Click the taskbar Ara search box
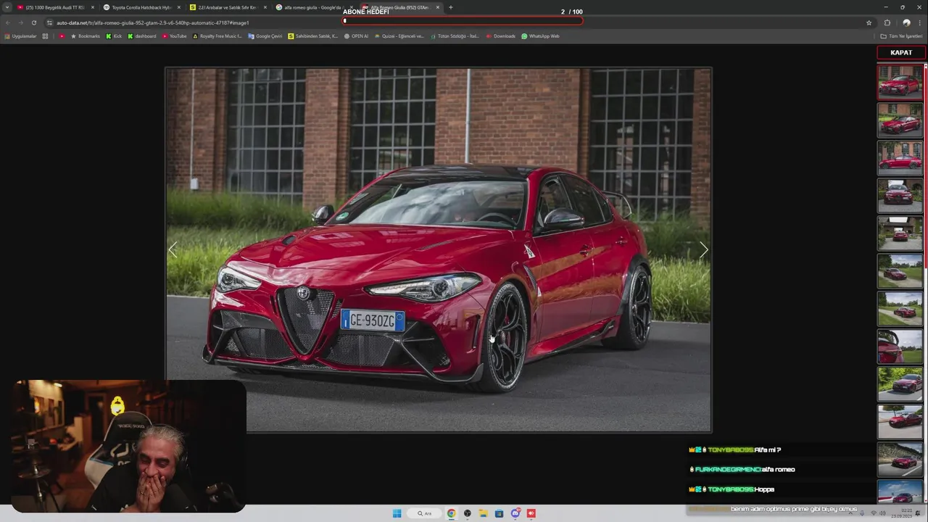The height and width of the screenshot is (522, 928). [x=424, y=513]
